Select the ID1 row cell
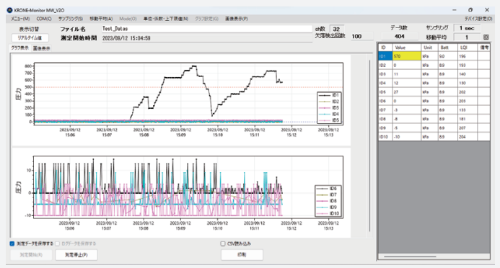 click(x=385, y=56)
